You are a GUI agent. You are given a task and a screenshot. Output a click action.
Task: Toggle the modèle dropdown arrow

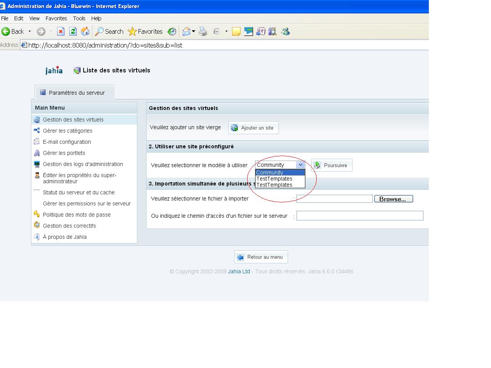click(300, 165)
